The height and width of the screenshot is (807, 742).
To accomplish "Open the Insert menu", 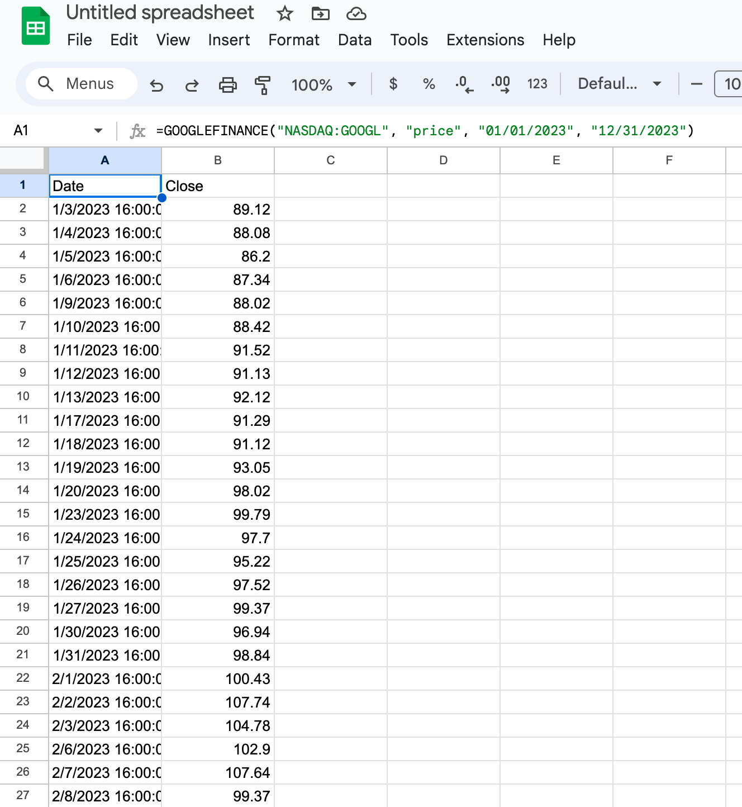I will 229,40.
